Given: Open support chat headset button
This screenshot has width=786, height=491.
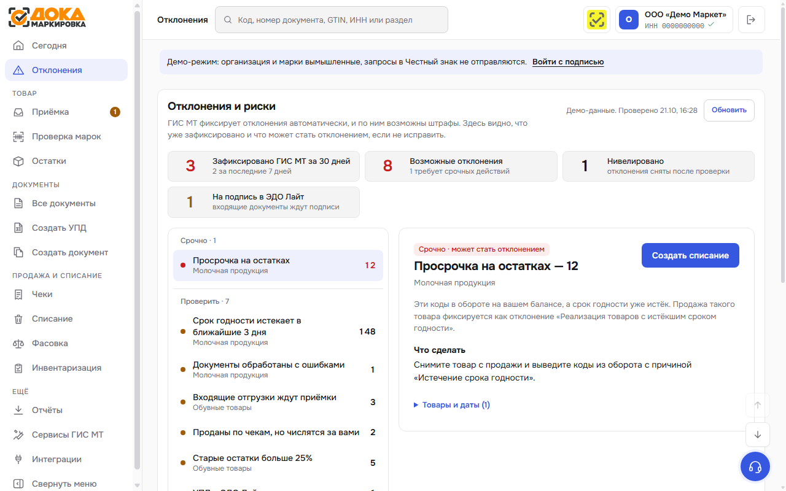Looking at the screenshot, I should (x=755, y=466).
